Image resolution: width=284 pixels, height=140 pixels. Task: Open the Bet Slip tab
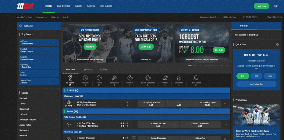244,26
